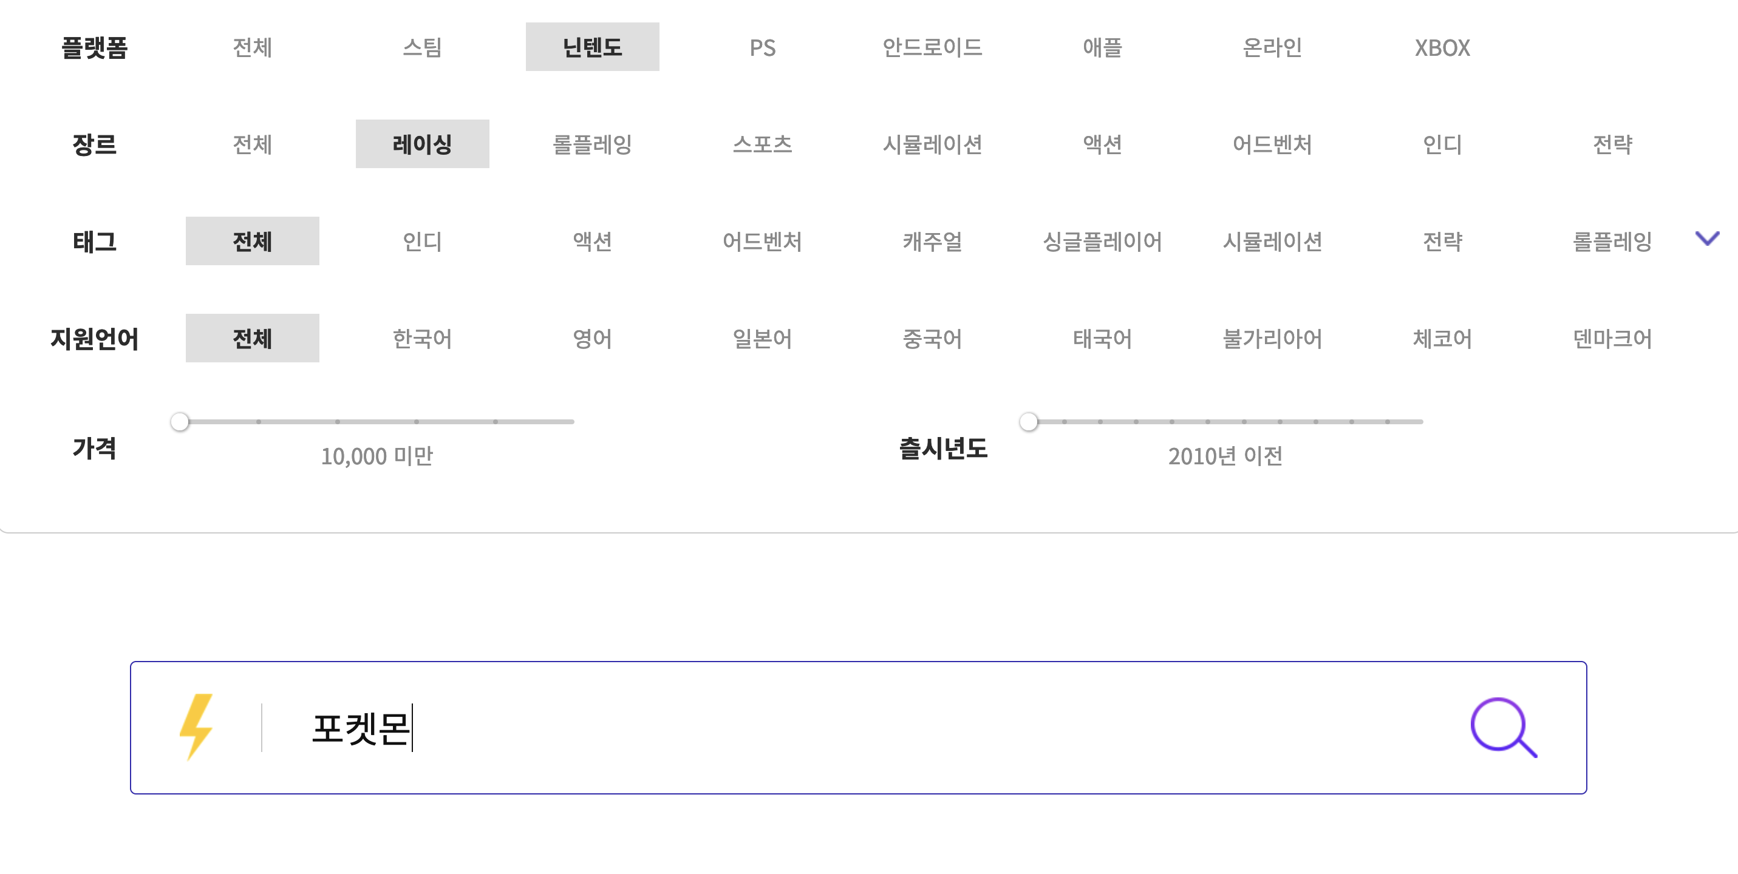Screen dimensions: 1738x874
Task: Filter by 태국어 language
Action: coord(1102,339)
